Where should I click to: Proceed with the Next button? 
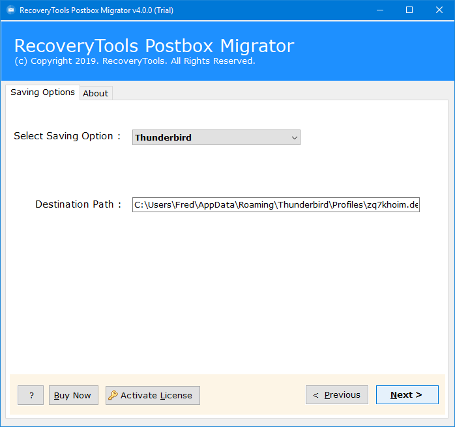pos(407,395)
